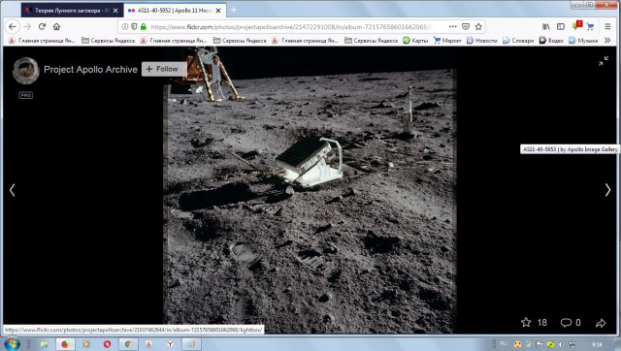
Task: Go back to the previous page
Action: click(13, 26)
